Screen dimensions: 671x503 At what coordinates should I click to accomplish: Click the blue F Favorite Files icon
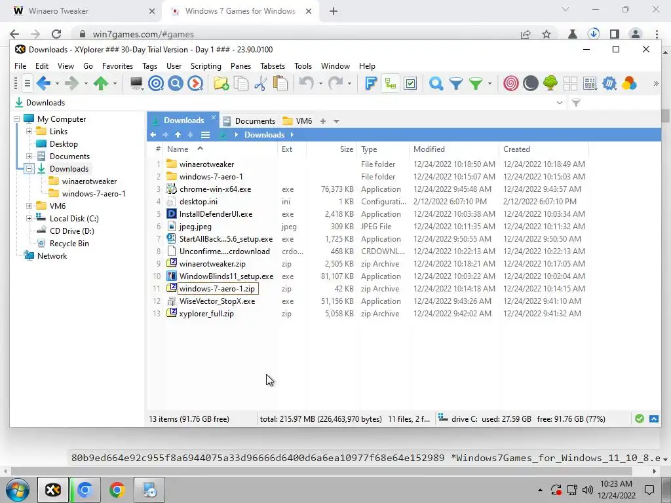point(371,83)
